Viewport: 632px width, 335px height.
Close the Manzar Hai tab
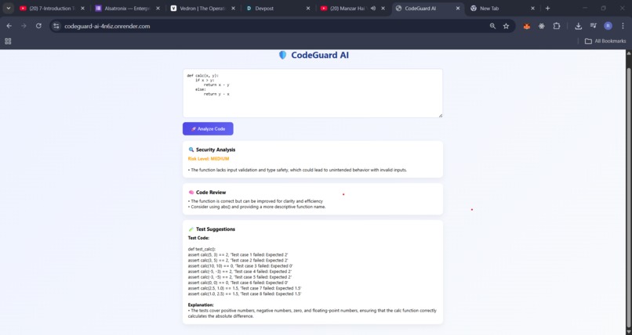click(x=383, y=8)
